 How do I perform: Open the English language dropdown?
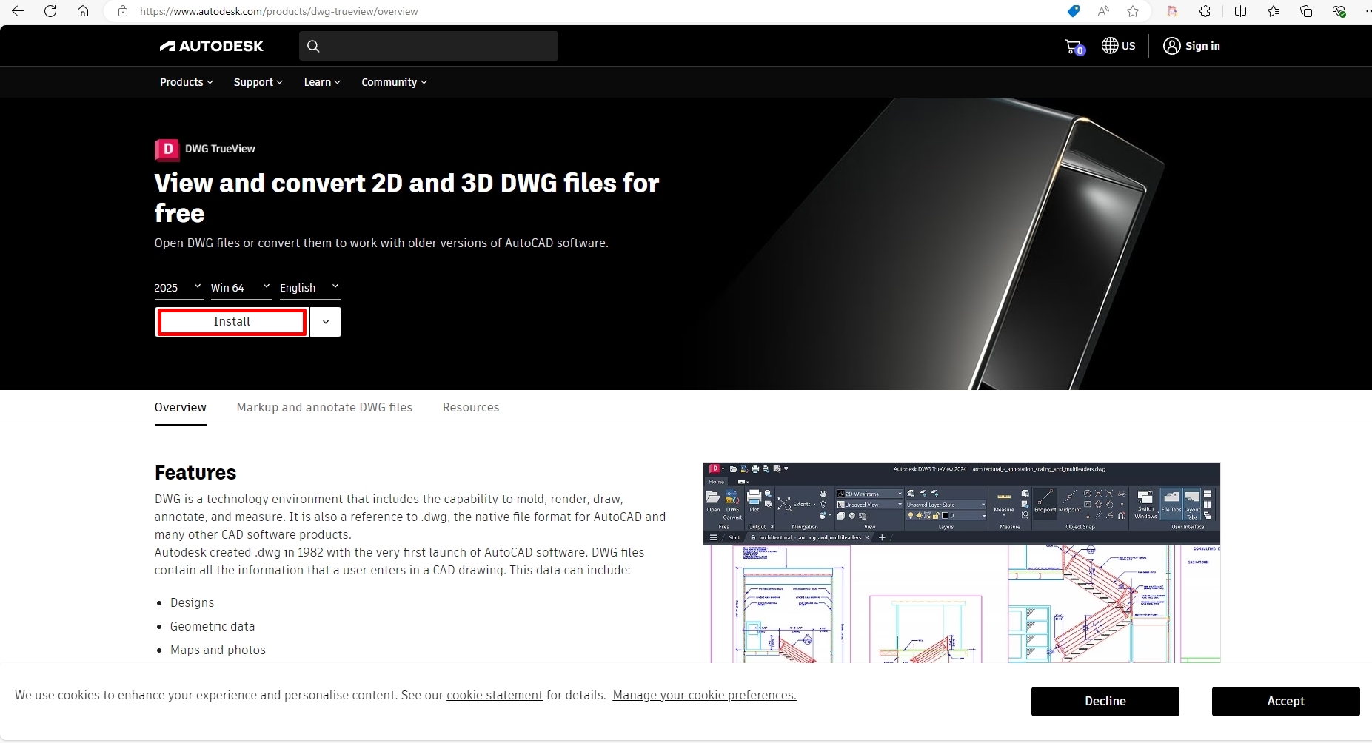pos(310,287)
